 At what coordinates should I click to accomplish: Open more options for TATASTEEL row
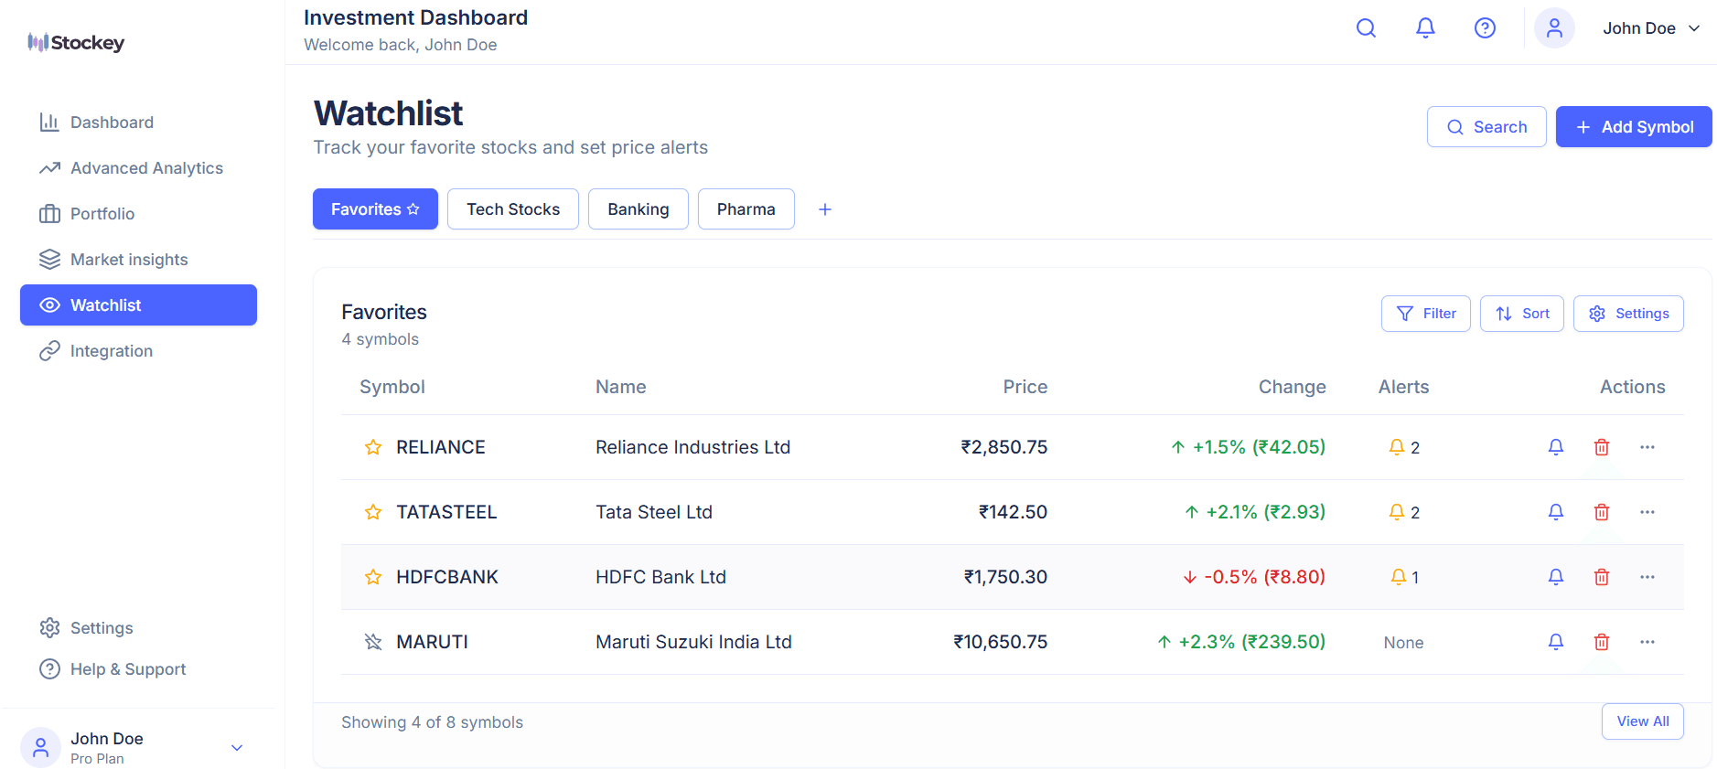tap(1647, 512)
